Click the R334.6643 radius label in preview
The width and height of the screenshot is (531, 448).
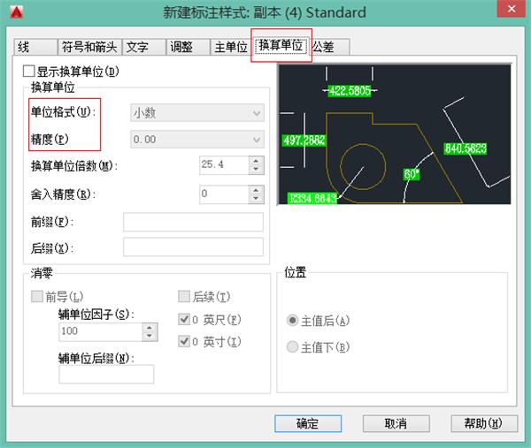coord(313,198)
